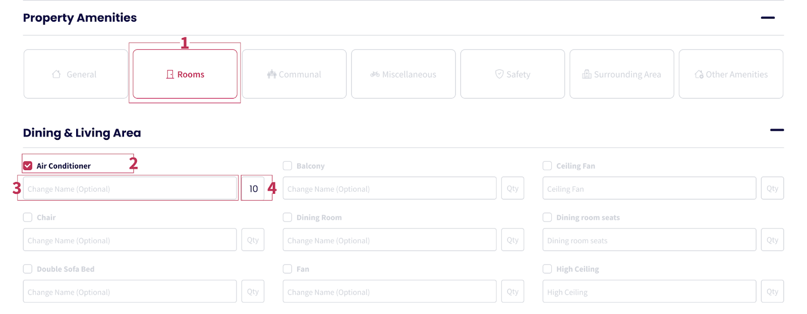Check the Dining Room option
Viewport: 807px width, 314px height.
tap(287, 217)
